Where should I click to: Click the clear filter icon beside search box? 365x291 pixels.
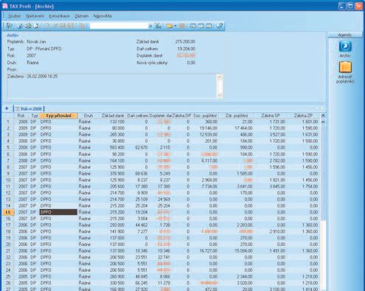tap(158, 26)
